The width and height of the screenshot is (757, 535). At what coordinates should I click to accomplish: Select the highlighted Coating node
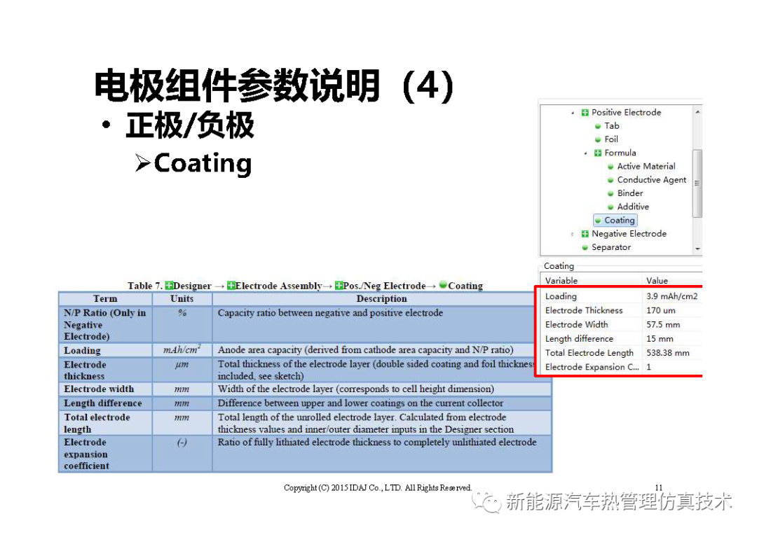(x=615, y=221)
